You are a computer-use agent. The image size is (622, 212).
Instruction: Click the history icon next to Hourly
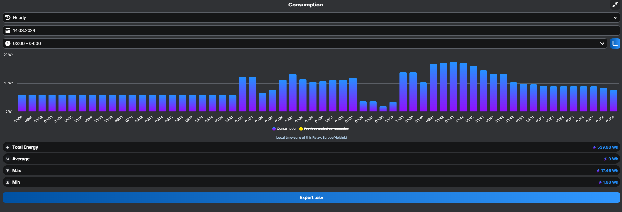coord(8,17)
